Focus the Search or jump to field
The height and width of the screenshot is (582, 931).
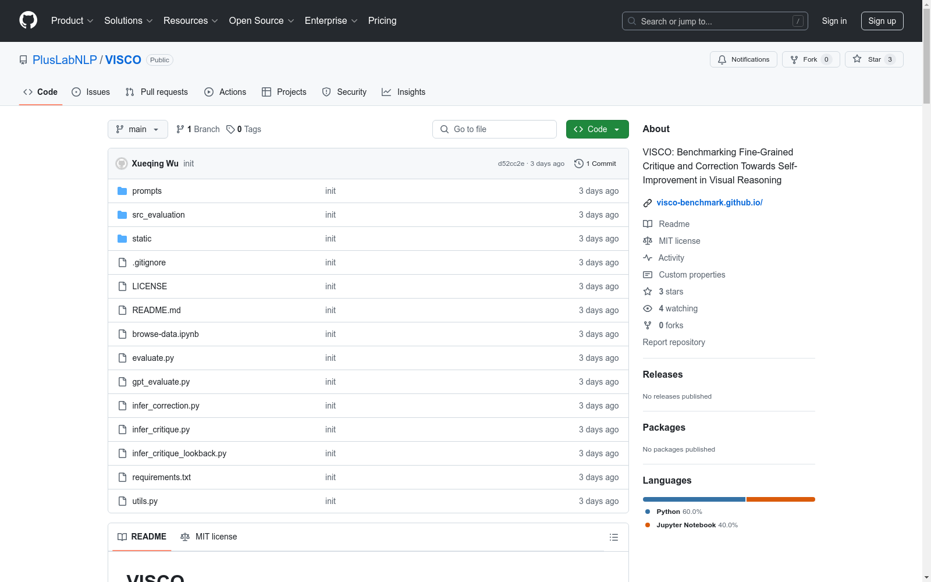click(x=715, y=21)
